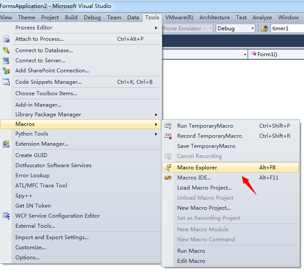Launch Error Lookup tool
The image size is (304, 276).
click(x=80, y=176)
